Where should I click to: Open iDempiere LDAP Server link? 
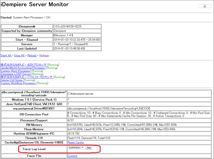tap(16, 74)
